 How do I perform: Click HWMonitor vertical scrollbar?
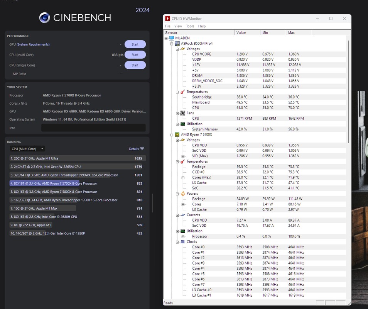tap(348, 92)
